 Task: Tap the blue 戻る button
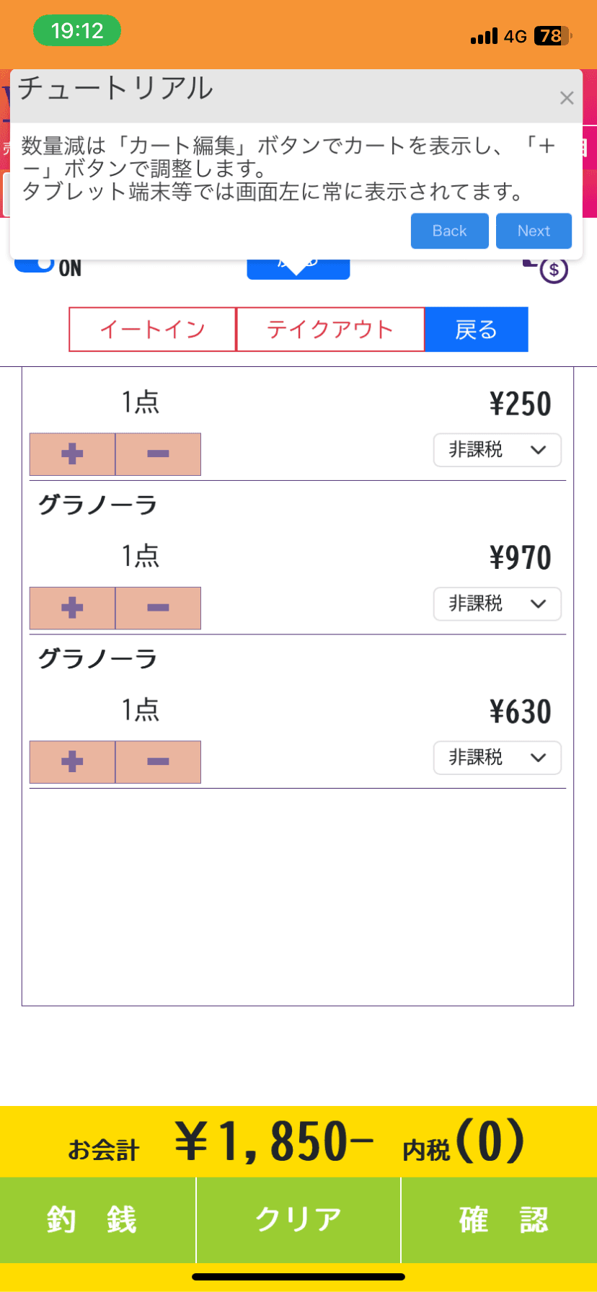tap(476, 329)
